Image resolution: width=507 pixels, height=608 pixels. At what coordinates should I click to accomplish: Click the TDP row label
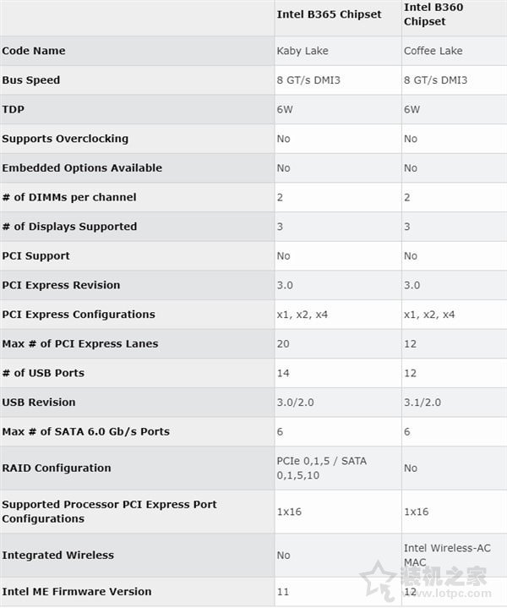14,109
